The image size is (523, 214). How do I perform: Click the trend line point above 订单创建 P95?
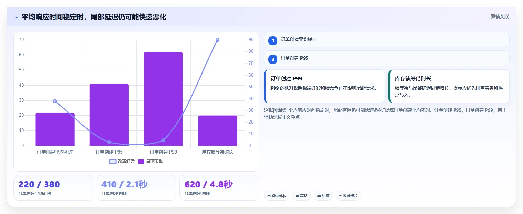pyautogui.click(x=109, y=142)
